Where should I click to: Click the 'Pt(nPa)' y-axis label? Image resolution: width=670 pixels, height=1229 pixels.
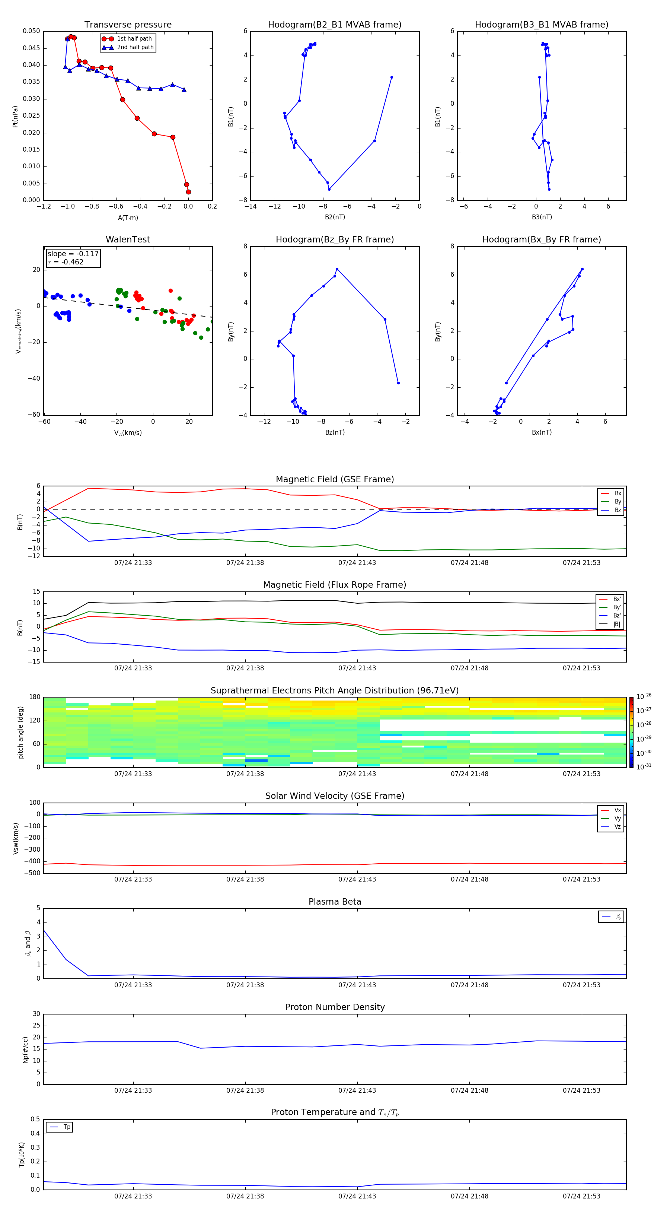coord(15,116)
